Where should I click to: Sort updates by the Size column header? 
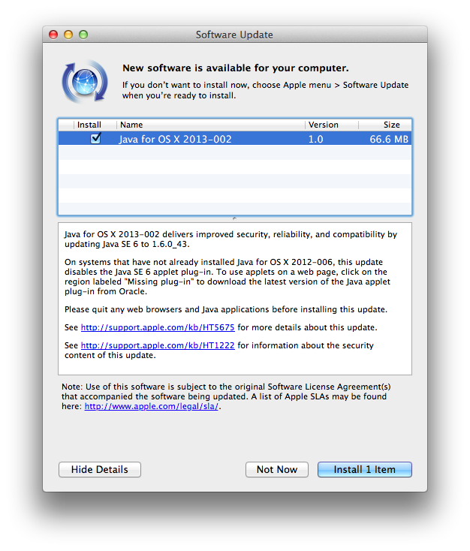click(x=384, y=125)
